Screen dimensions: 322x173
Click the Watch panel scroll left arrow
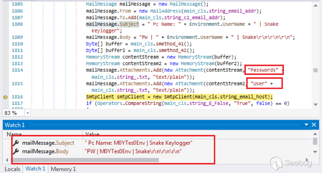tap(7, 160)
